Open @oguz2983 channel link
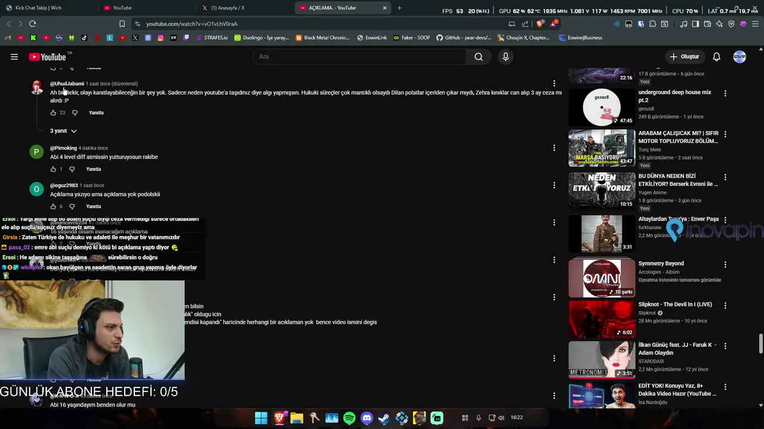The image size is (764, 429). [x=64, y=186]
